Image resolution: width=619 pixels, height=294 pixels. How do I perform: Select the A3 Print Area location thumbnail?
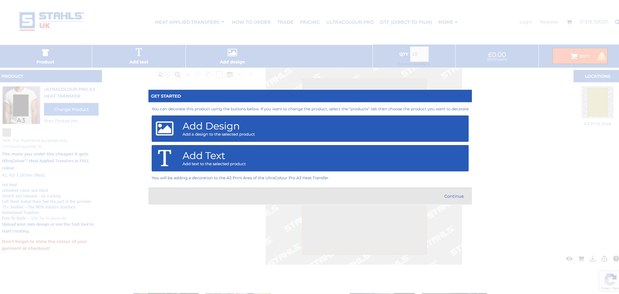pos(597,102)
